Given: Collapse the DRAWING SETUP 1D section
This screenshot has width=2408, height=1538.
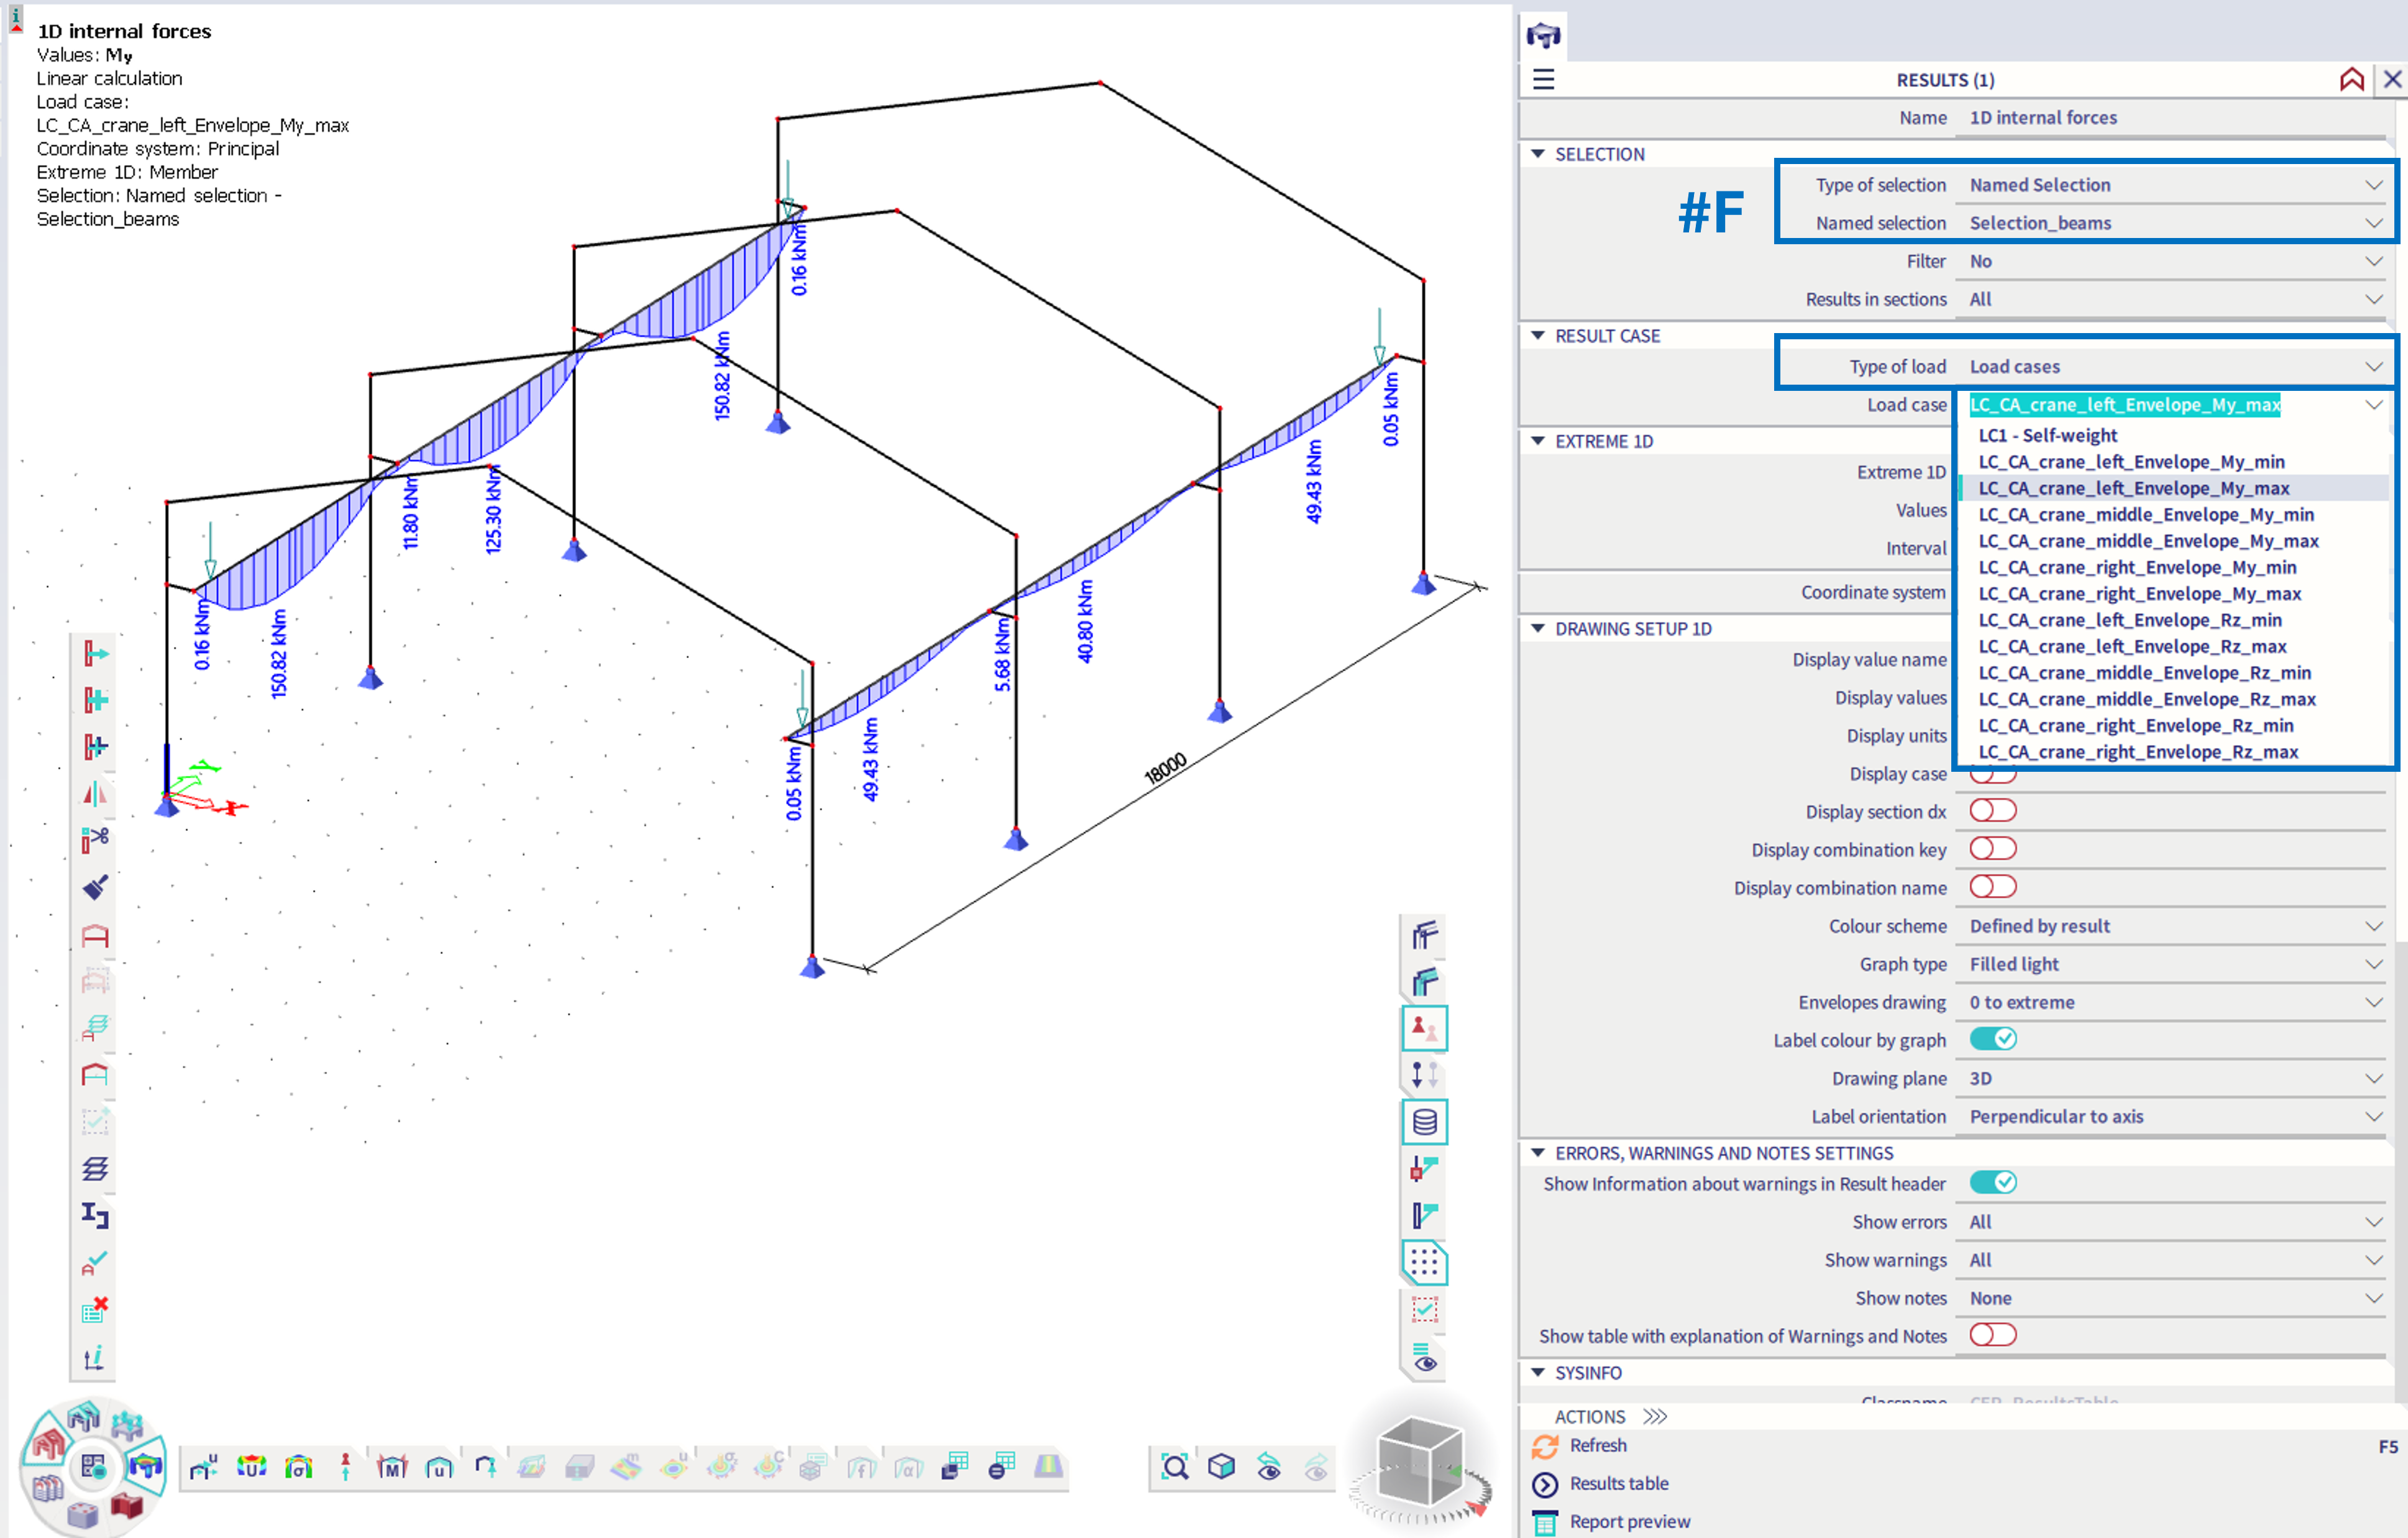Looking at the screenshot, I should (1538, 629).
